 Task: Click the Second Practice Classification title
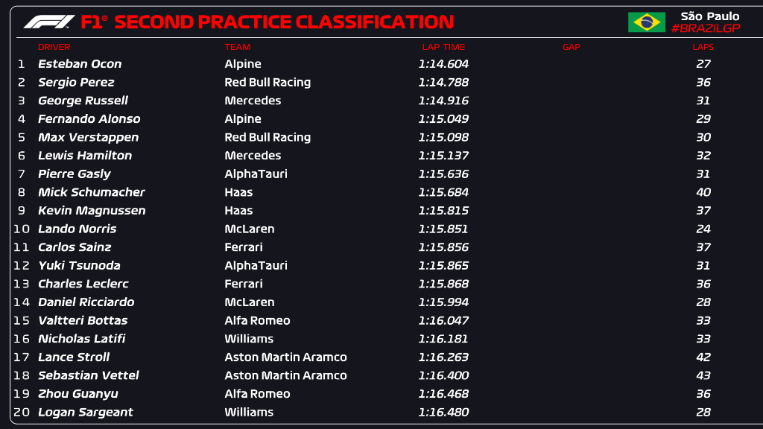pyautogui.click(x=283, y=22)
